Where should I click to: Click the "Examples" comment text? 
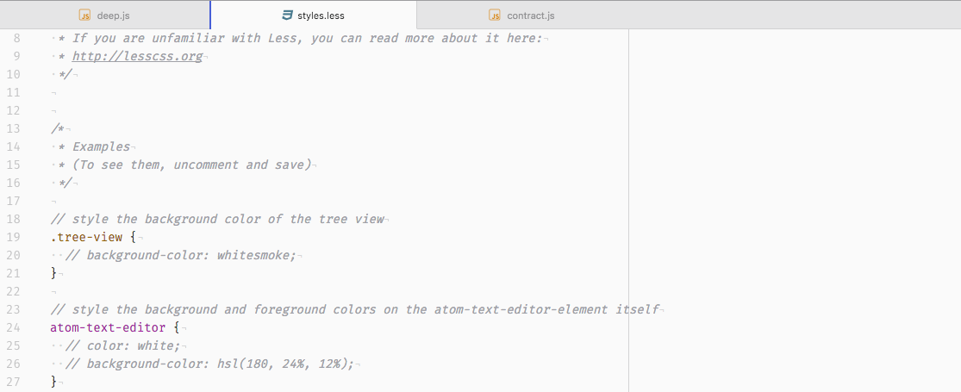101,146
